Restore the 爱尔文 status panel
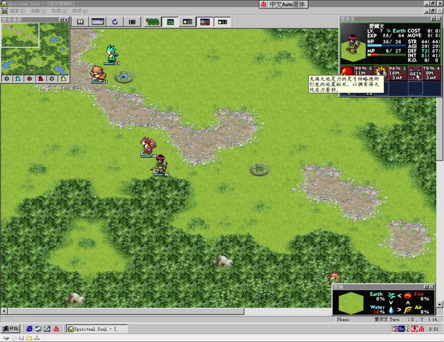The height and width of the screenshot is (342, 444). [x=433, y=19]
